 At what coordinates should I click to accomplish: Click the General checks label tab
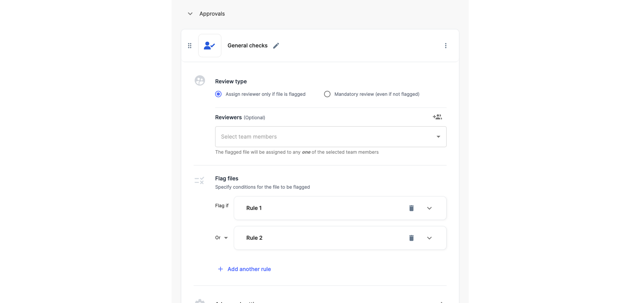tap(247, 45)
